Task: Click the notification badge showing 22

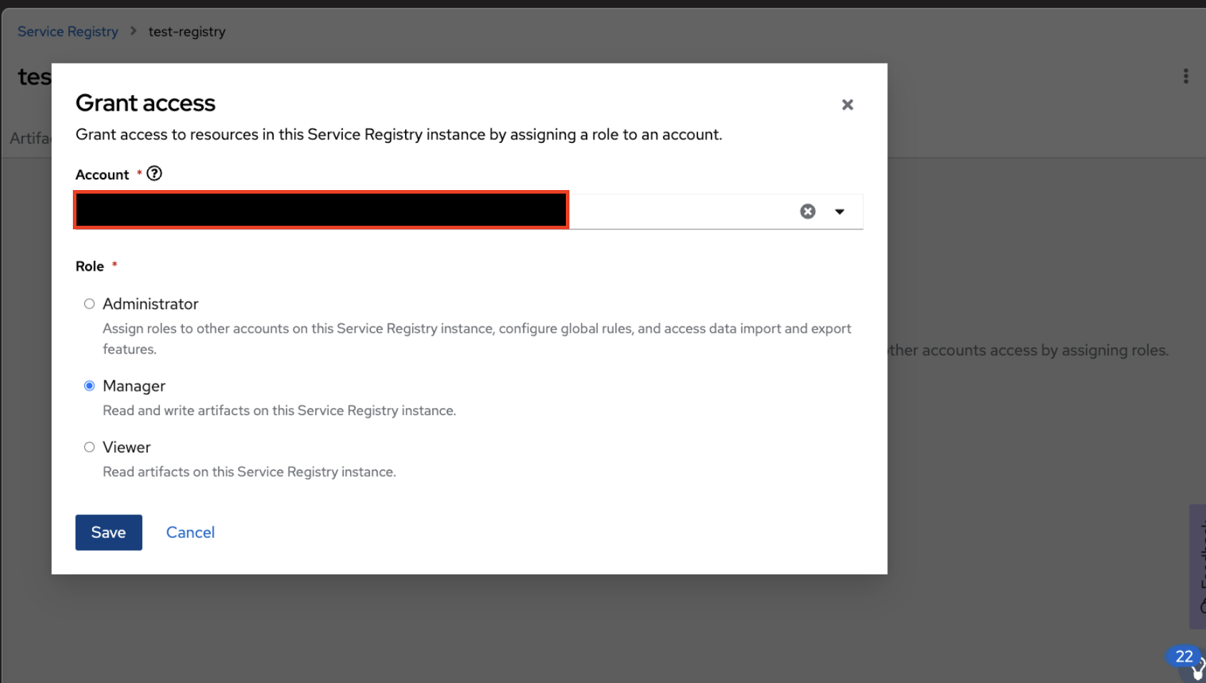Action: pos(1184,657)
